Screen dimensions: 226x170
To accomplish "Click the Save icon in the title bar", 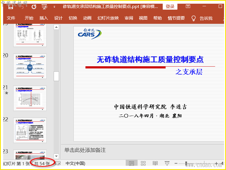I will 11,7.
